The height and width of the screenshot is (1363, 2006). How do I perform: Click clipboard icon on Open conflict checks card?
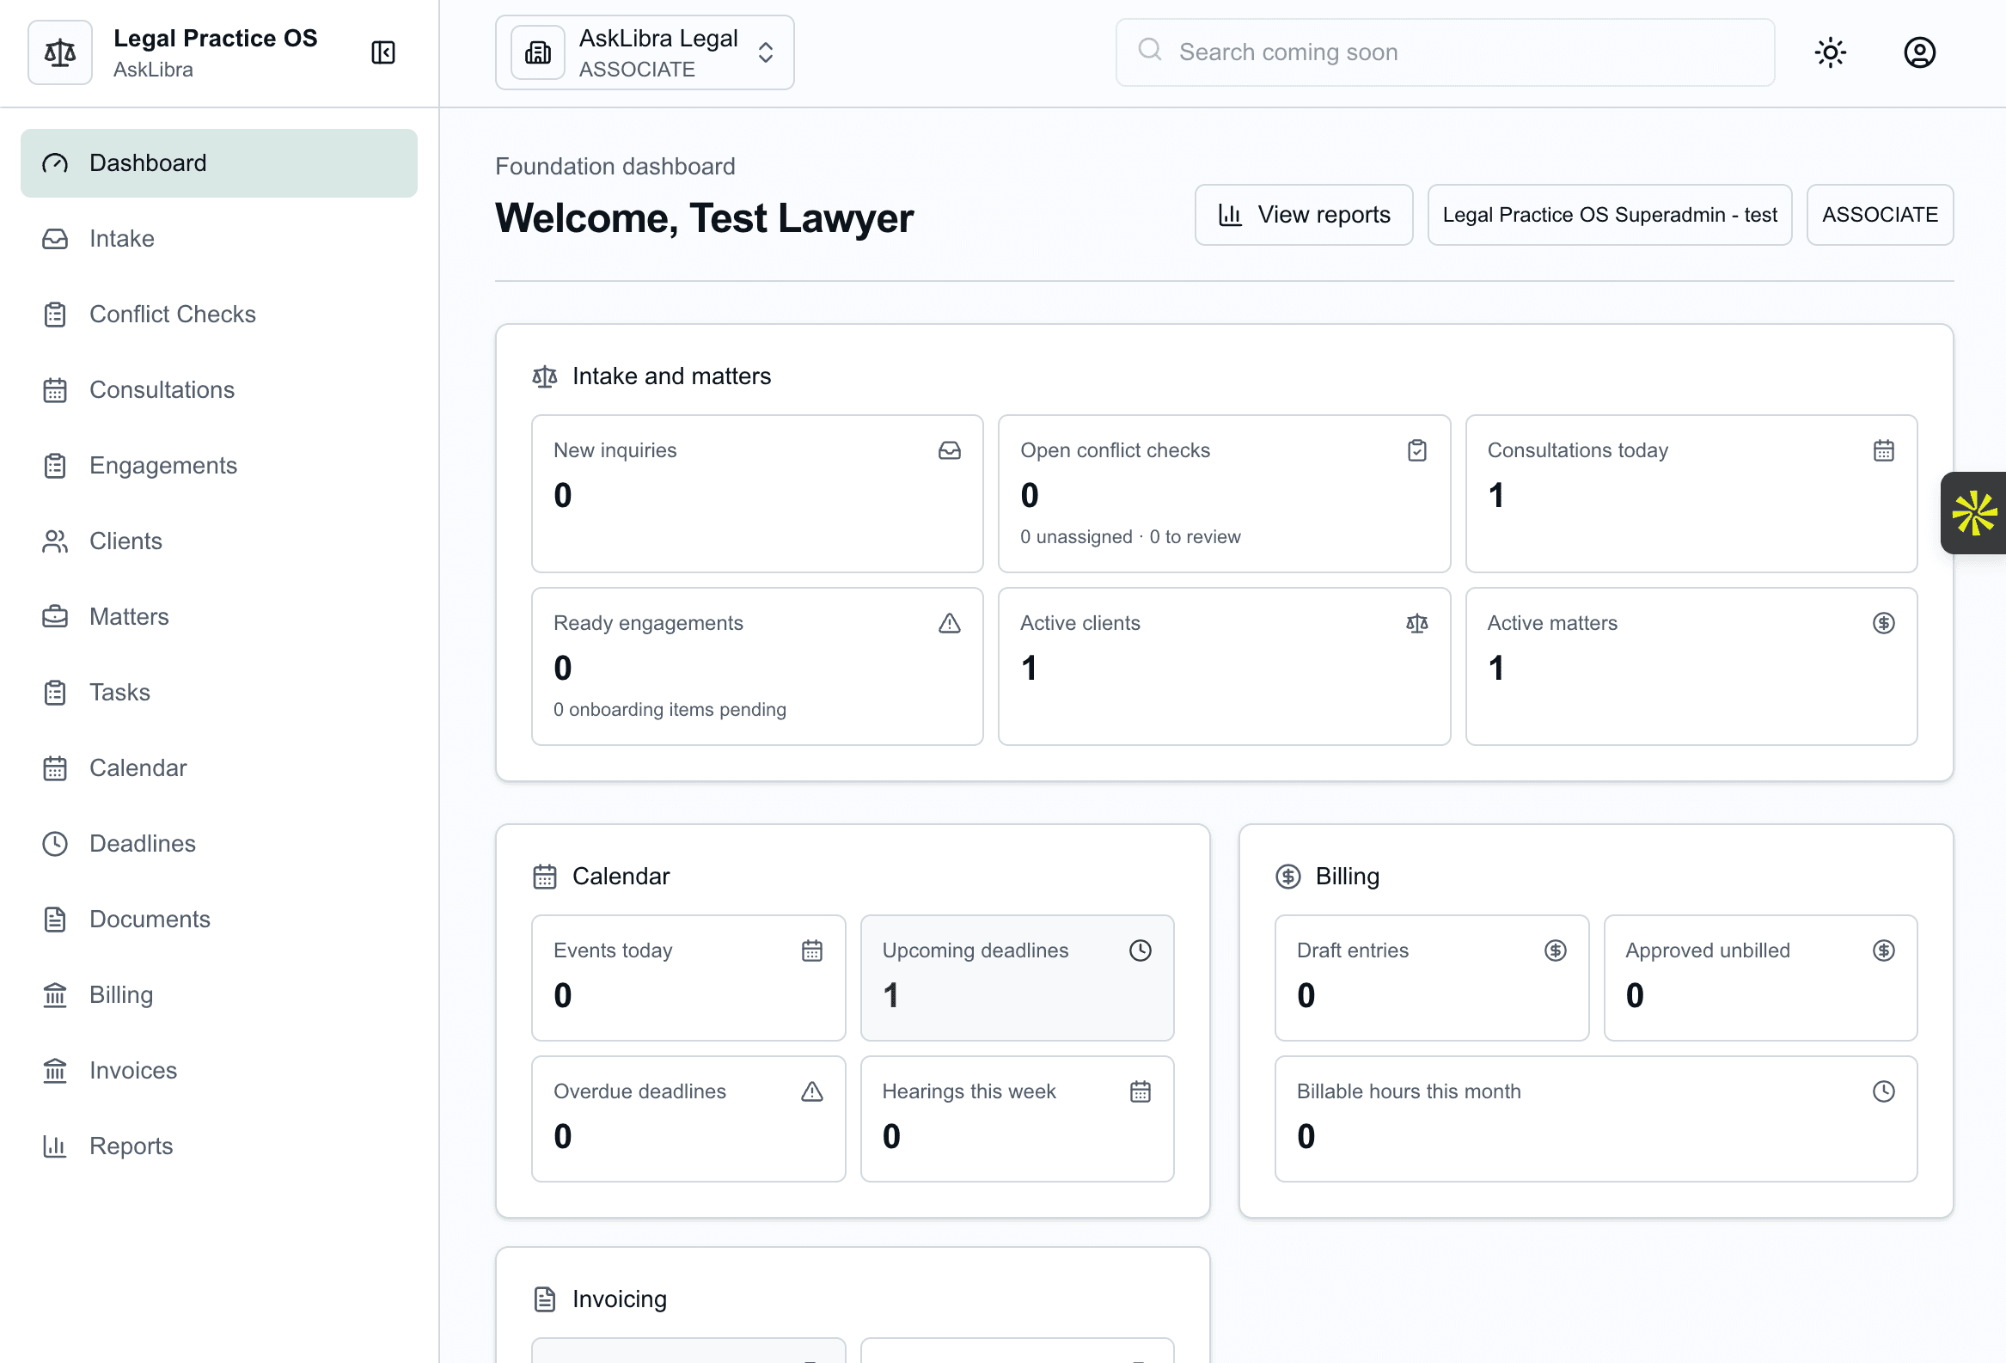click(x=1416, y=450)
